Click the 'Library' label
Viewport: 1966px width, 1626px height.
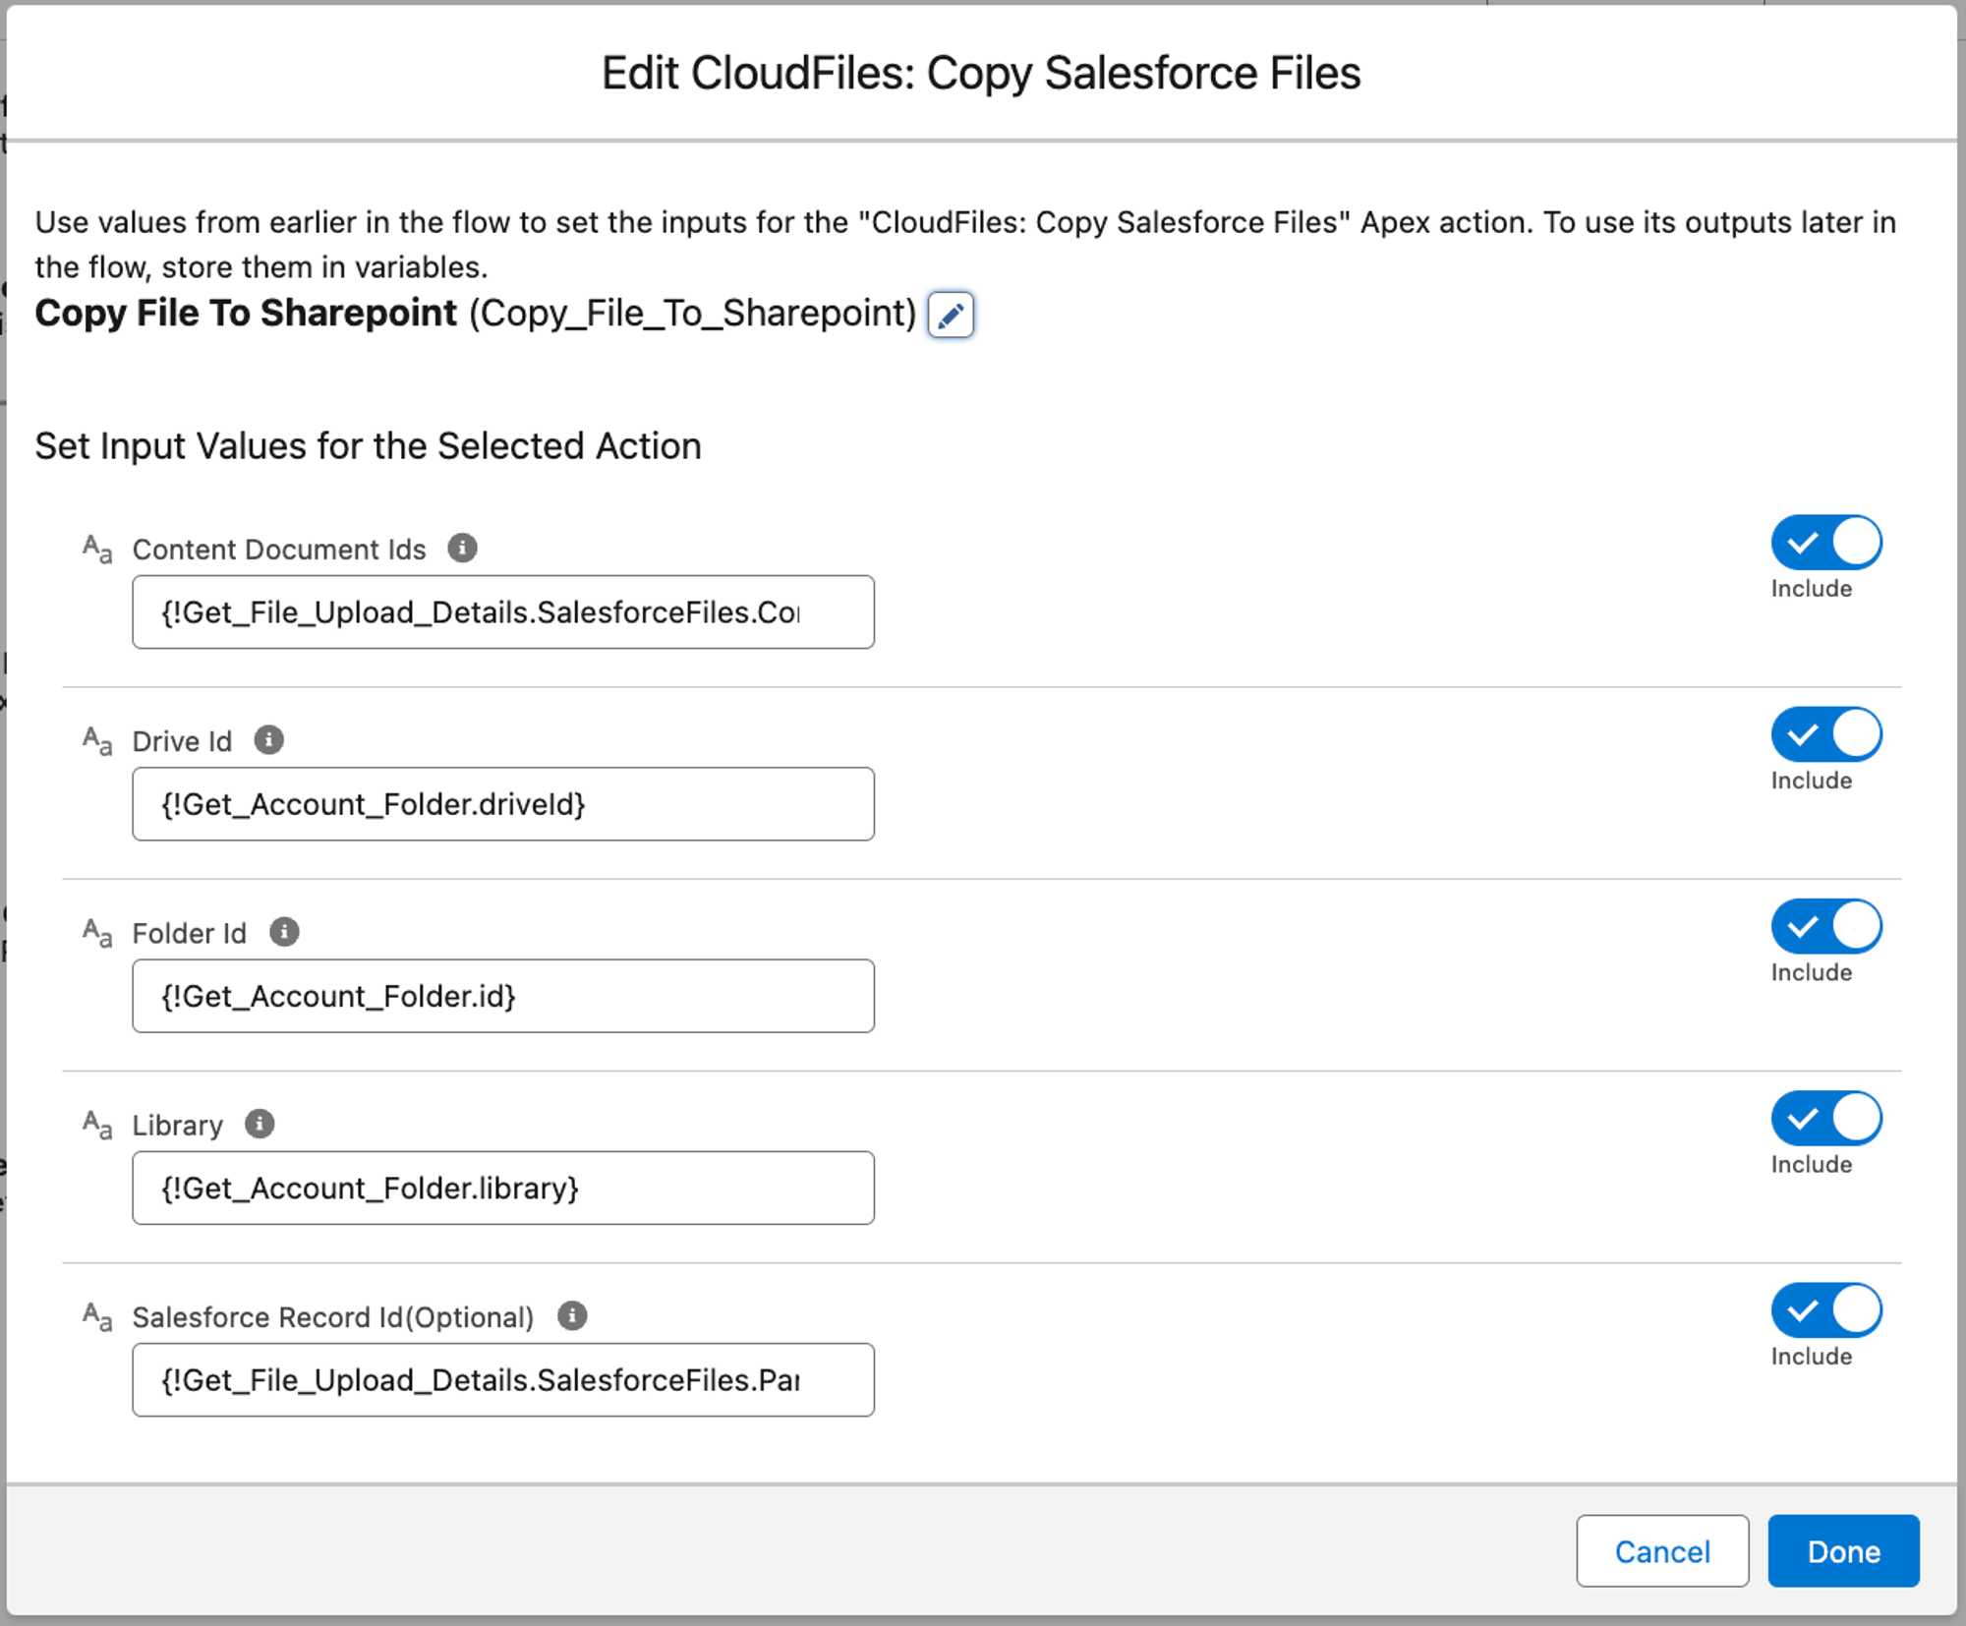(x=178, y=1125)
